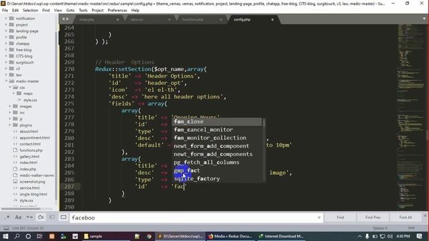Click the surgitouch folder icon
Screen dimensions: 429x241
[11, 62]
